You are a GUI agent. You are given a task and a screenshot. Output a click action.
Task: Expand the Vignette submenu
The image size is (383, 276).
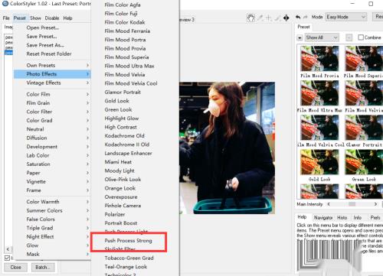pyautogui.click(x=52, y=181)
